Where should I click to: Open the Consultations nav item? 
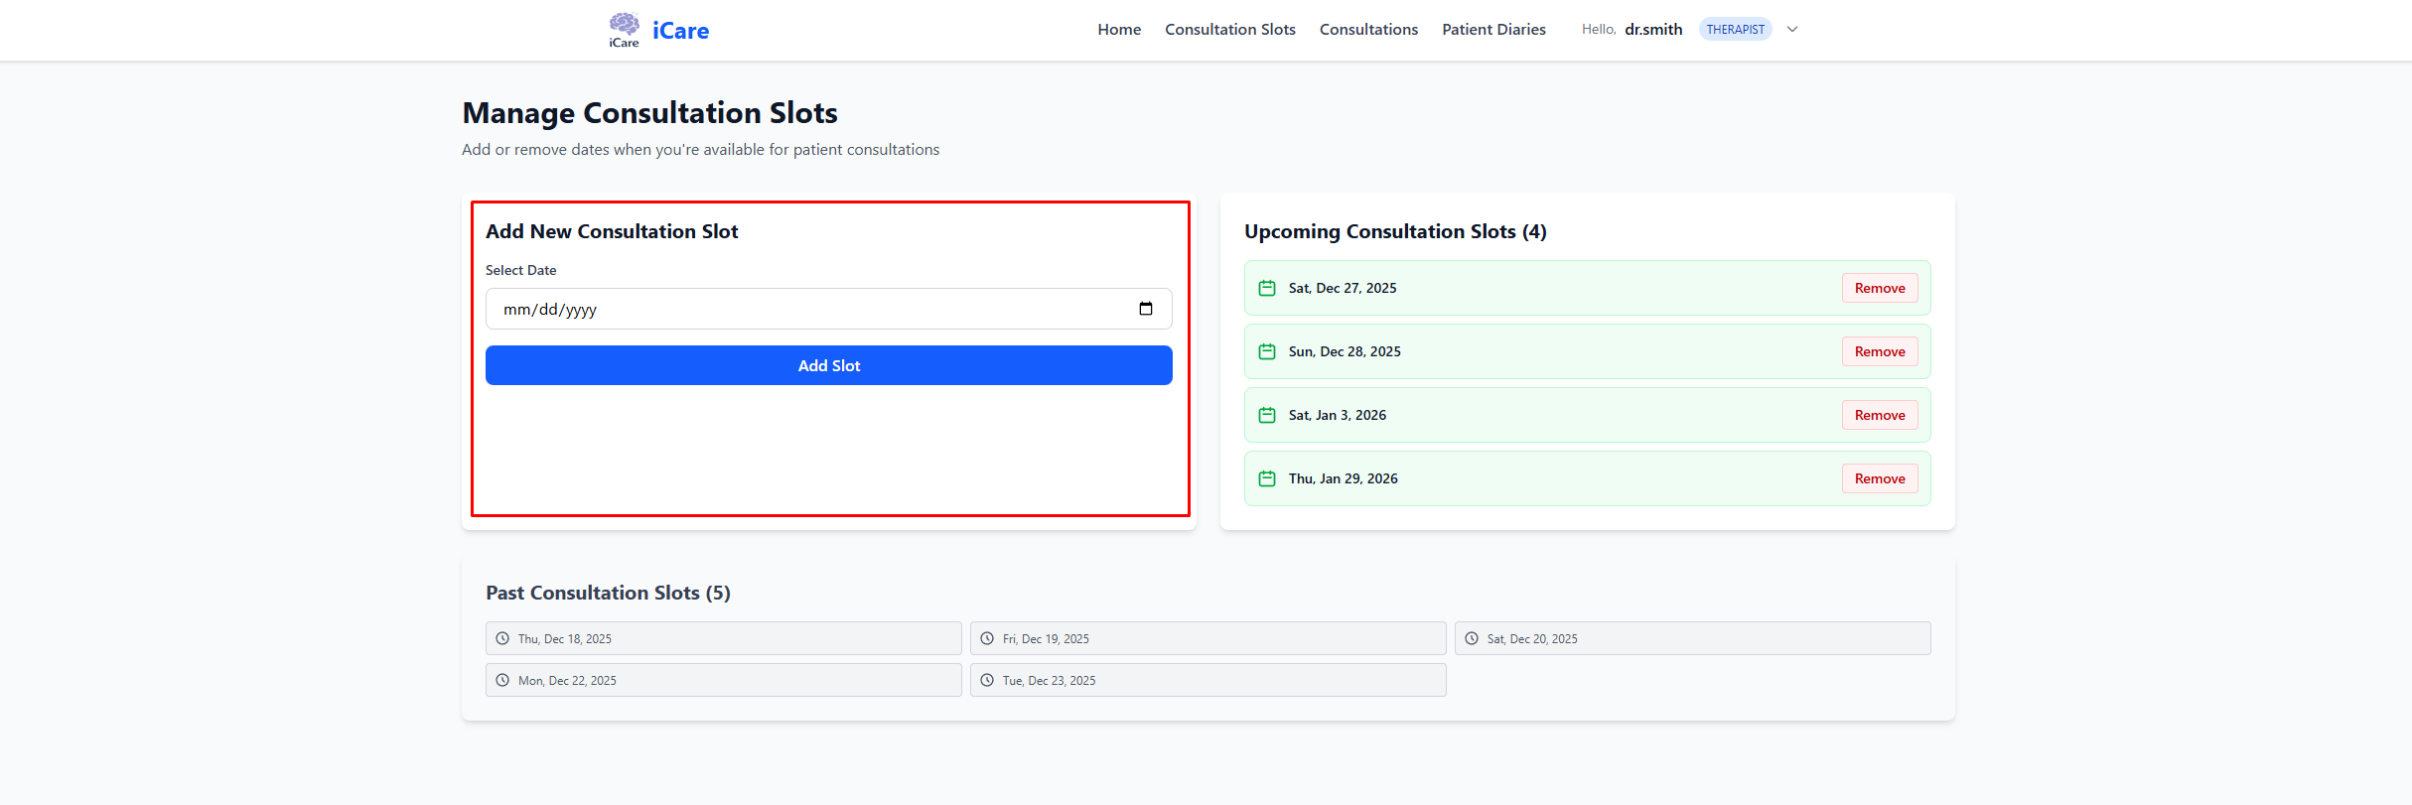1368,29
